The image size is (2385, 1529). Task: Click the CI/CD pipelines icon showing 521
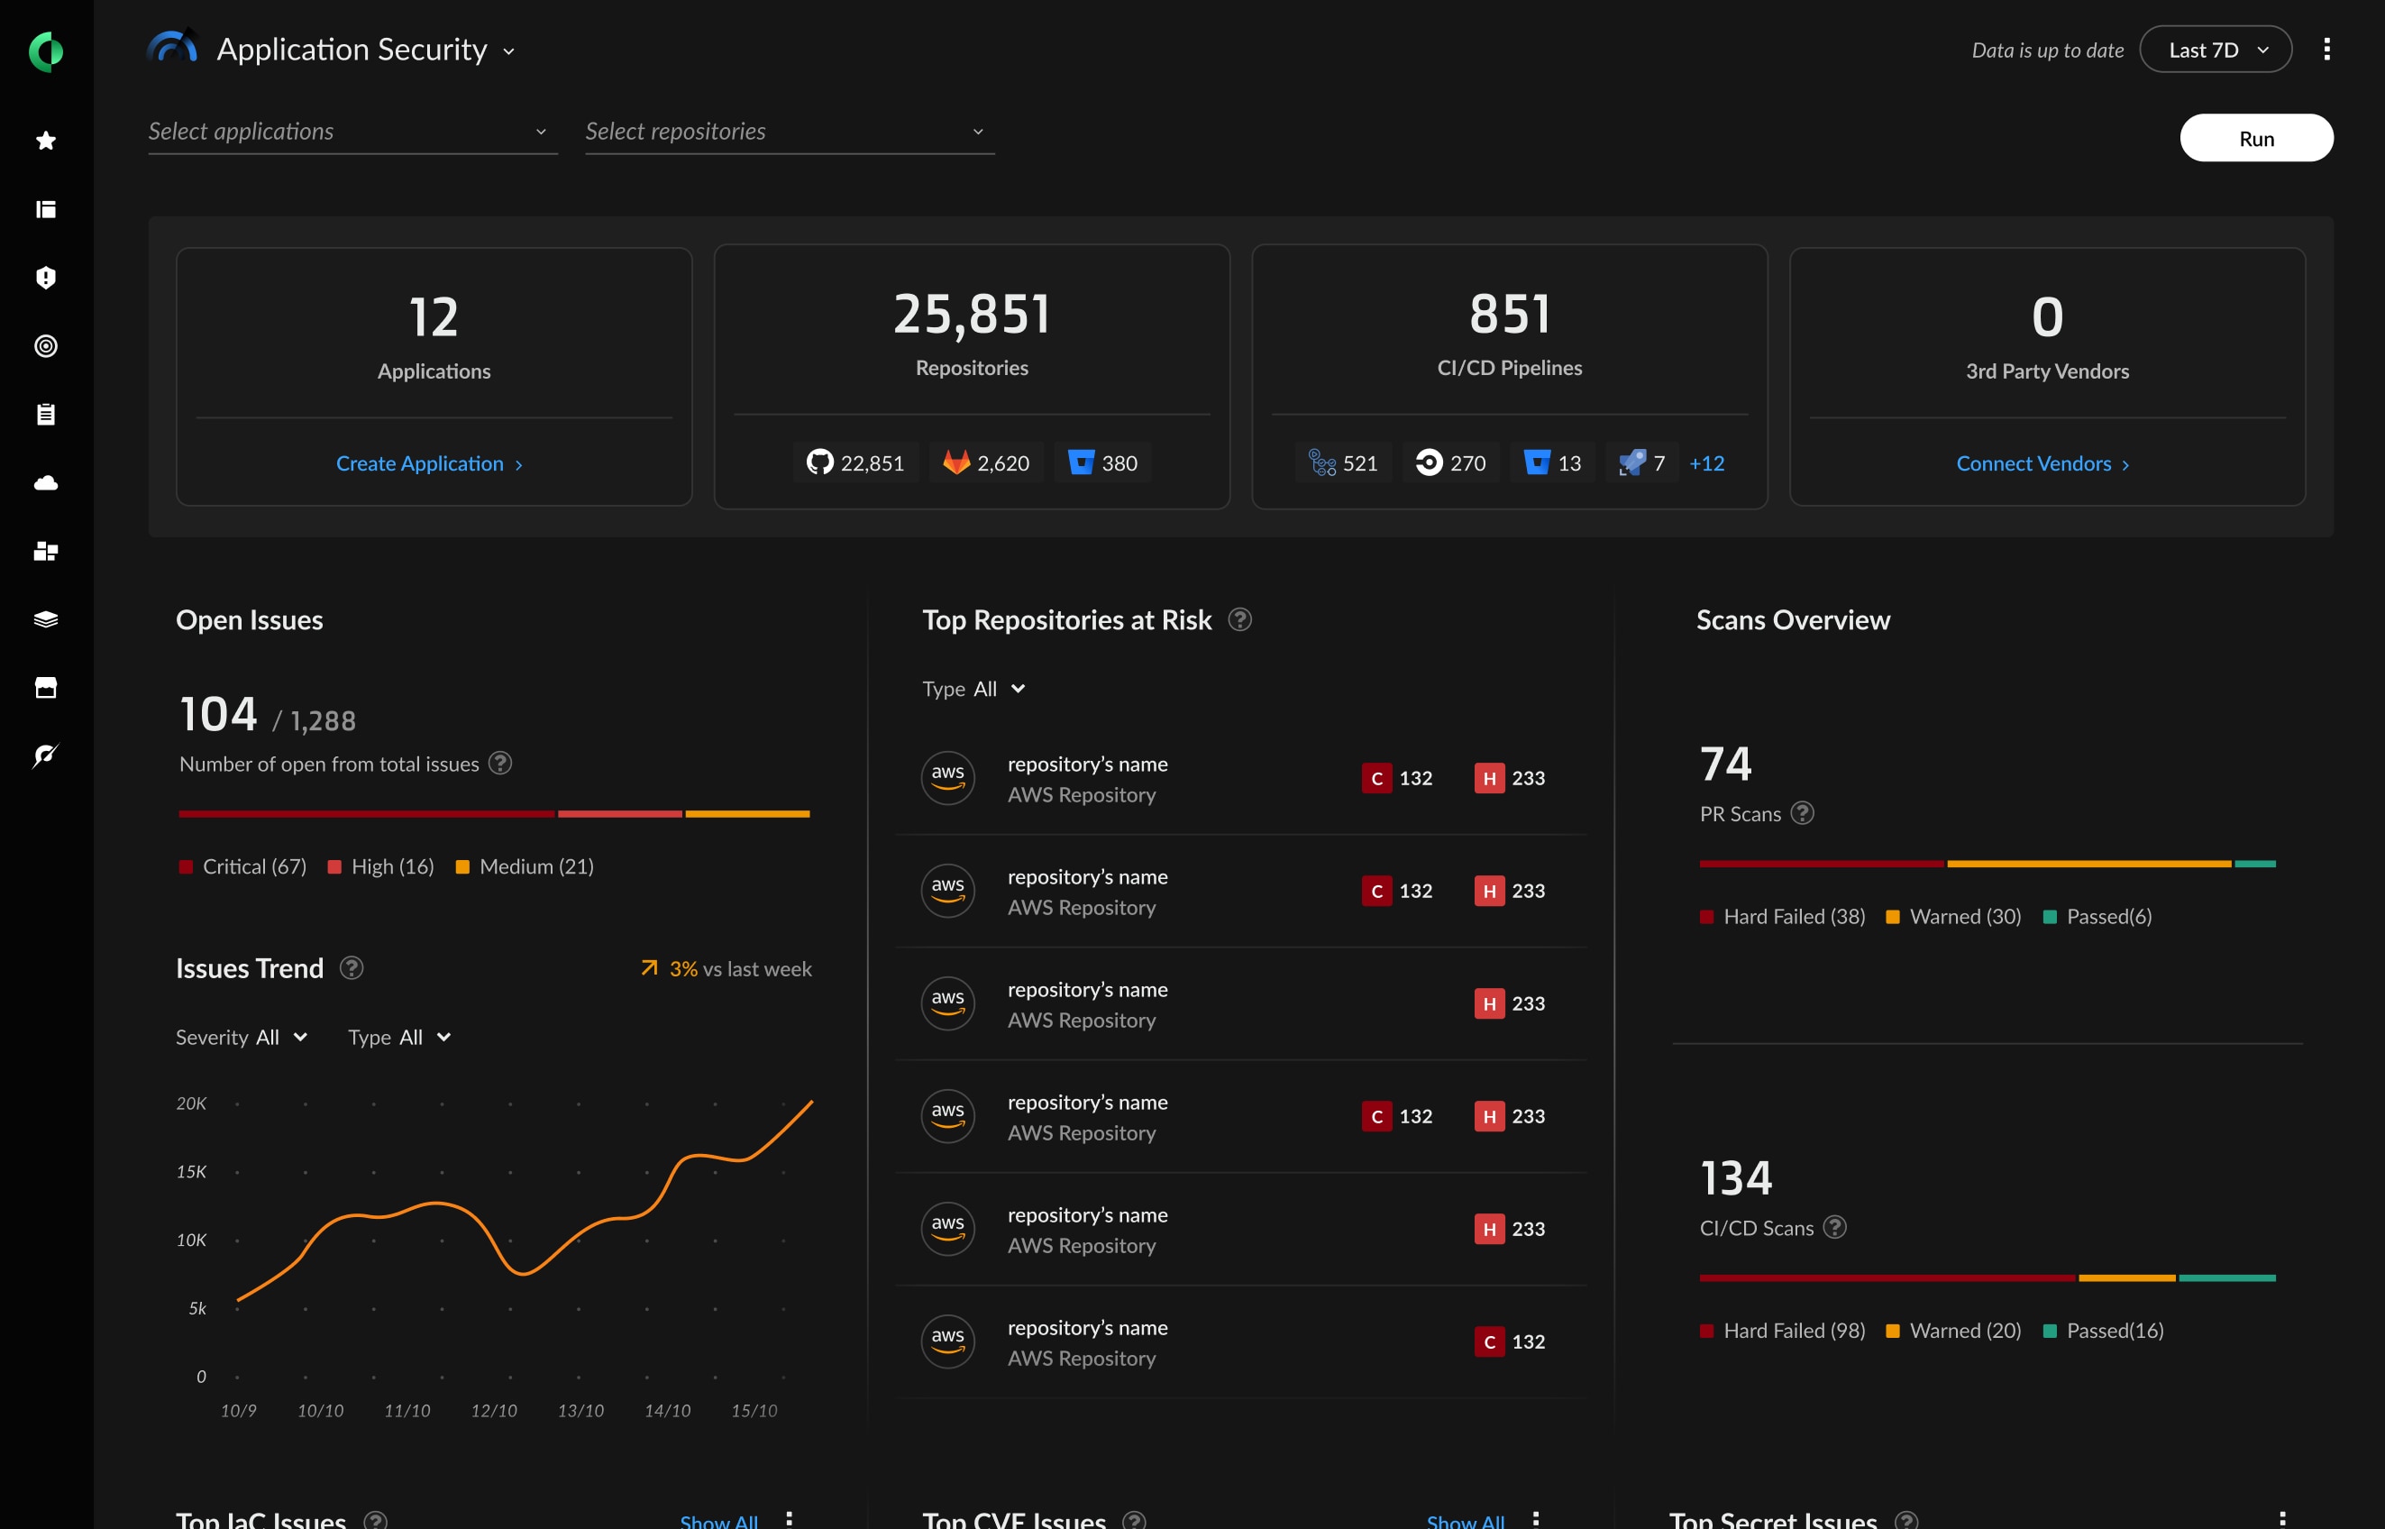point(1320,461)
